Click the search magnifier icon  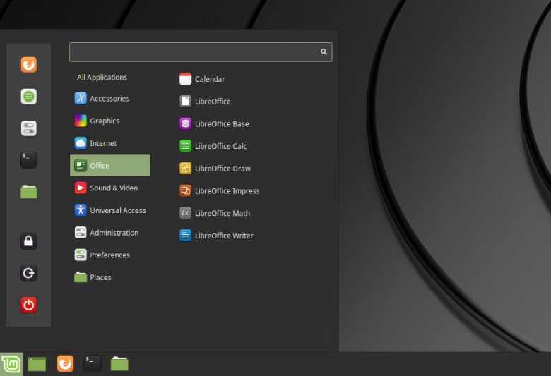(x=324, y=52)
